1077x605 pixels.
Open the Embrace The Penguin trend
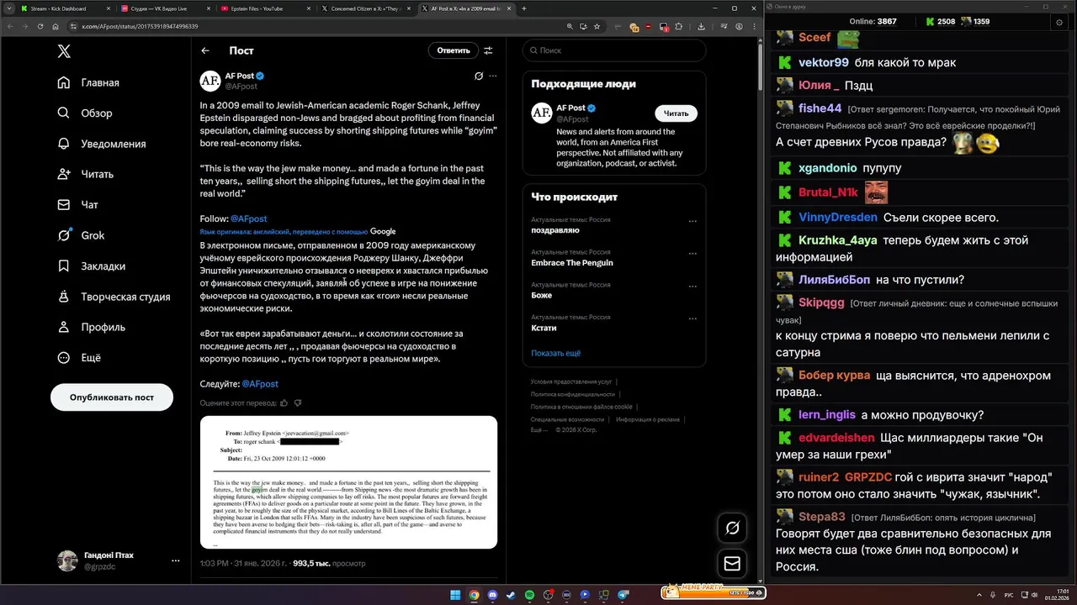(572, 263)
